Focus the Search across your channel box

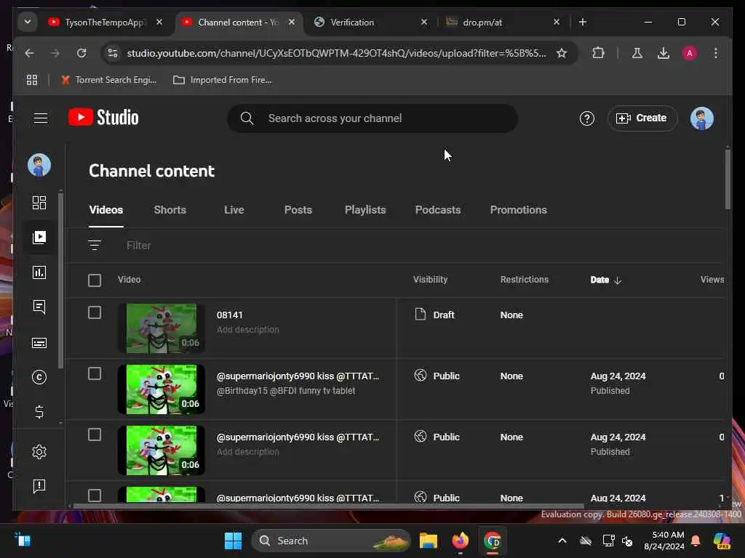pos(372,118)
